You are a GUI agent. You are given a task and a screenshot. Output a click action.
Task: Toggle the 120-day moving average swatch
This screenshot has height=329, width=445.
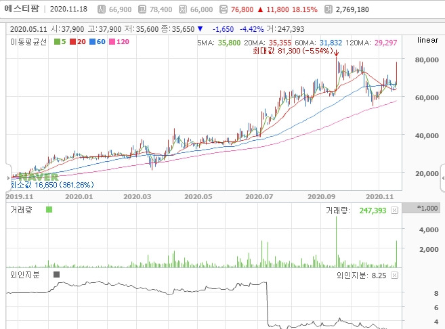(112, 42)
